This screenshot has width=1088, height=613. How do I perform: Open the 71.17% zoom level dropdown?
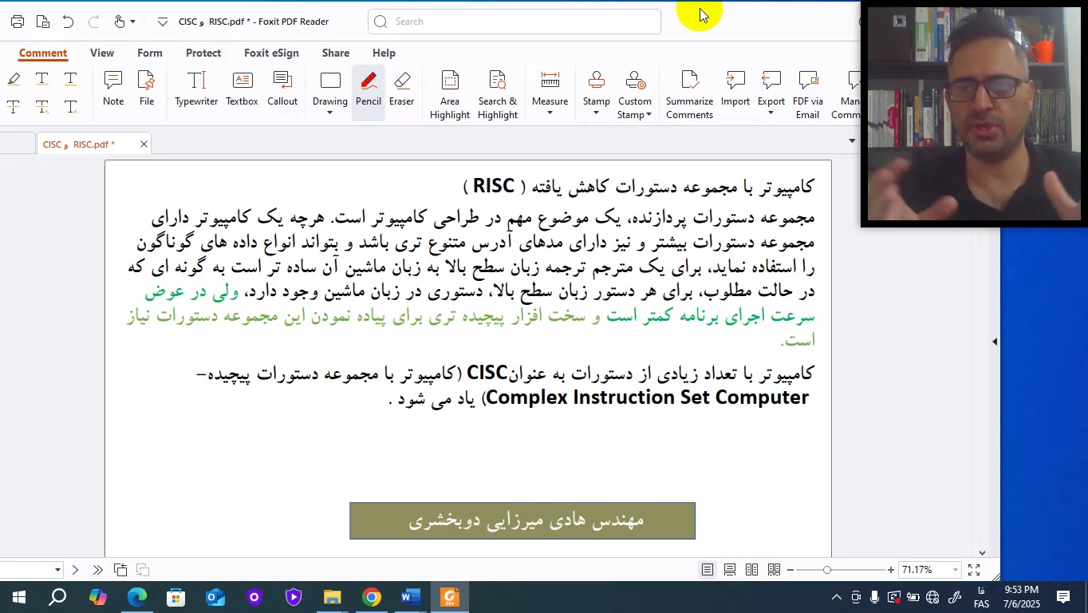click(x=956, y=570)
